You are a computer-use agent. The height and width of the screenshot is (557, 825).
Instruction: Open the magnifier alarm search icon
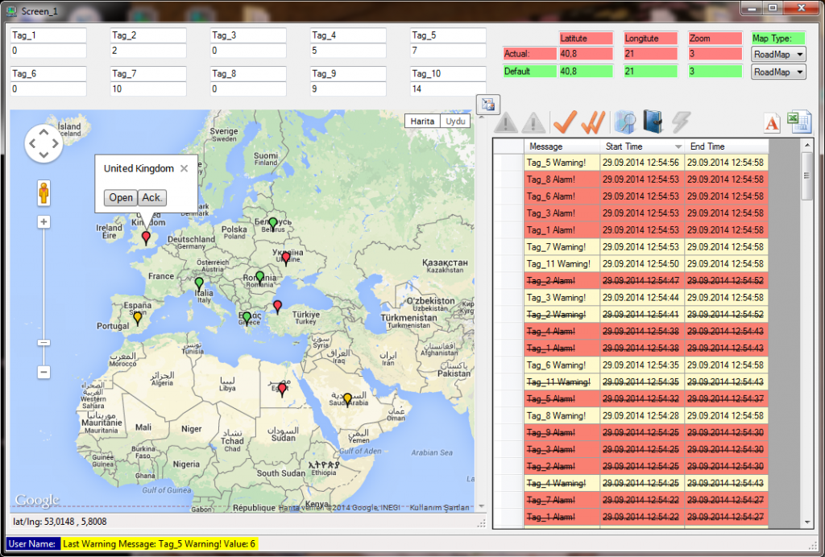pyautogui.click(x=624, y=122)
